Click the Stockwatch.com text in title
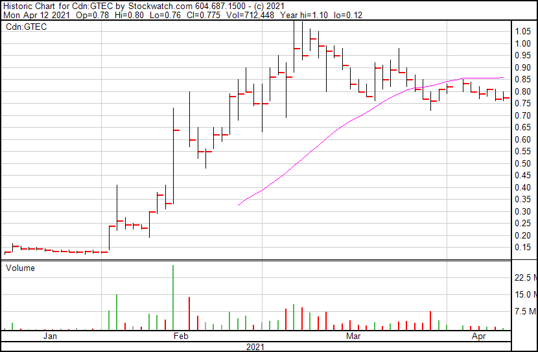Image resolution: width=538 pixels, height=352 pixels. point(160,6)
